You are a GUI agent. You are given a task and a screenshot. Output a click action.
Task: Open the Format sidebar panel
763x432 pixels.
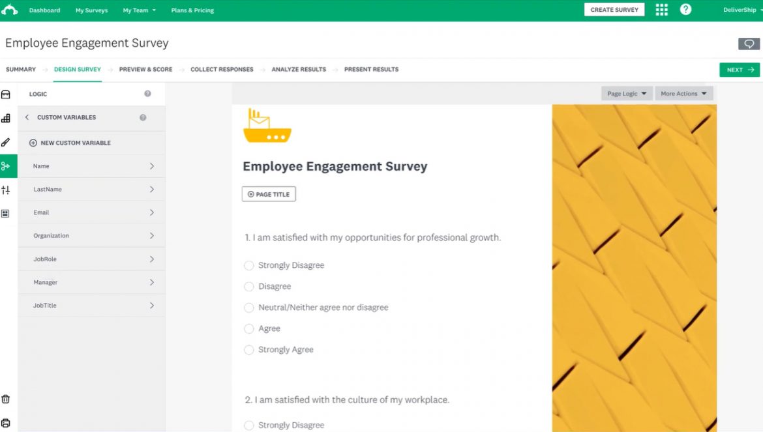(6, 212)
